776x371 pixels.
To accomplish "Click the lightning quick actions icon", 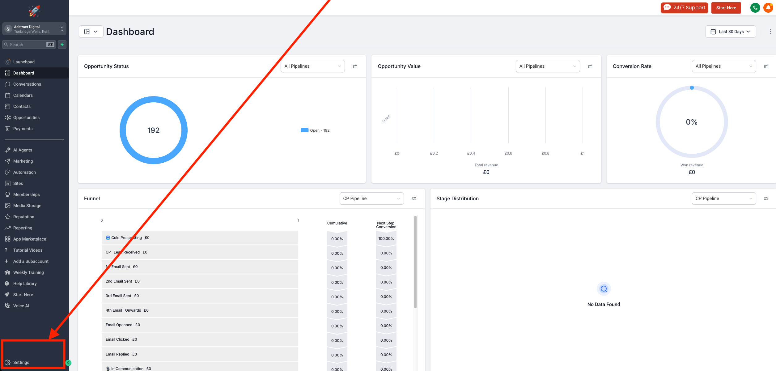I will pyautogui.click(x=62, y=45).
